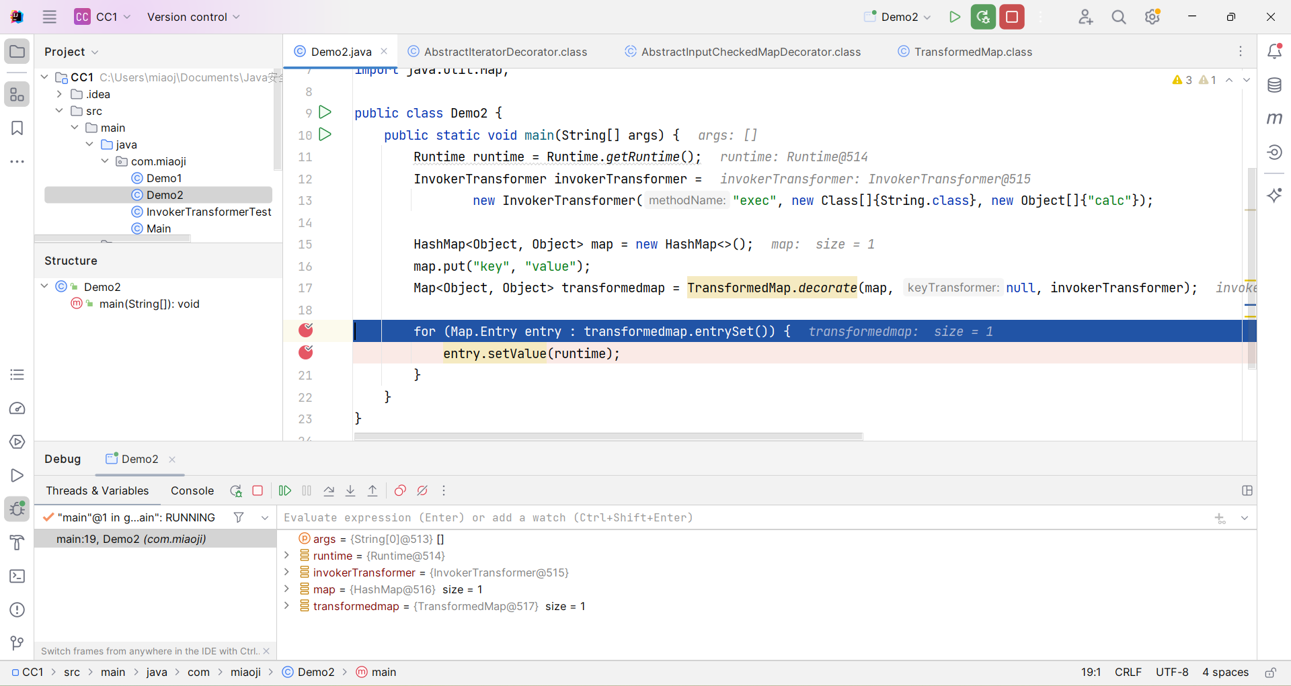The image size is (1291, 686).
Task: Toggle the breakpoint on entry.setValue line
Action: pos(306,352)
